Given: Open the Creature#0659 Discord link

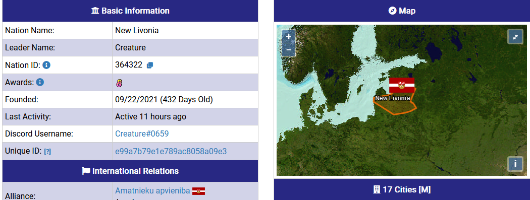Looking at the screenshot, I should (x=142, y=134).
